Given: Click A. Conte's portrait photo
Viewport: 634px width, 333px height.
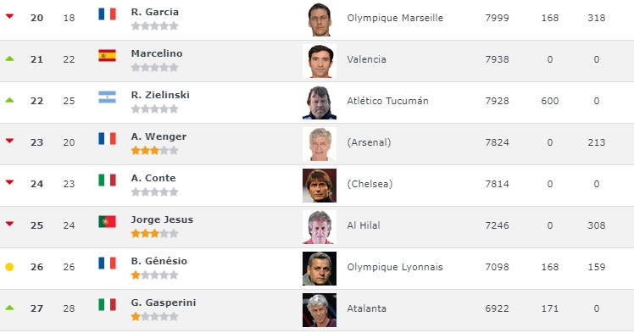Looking at the screenshot, I should (320, 186).
